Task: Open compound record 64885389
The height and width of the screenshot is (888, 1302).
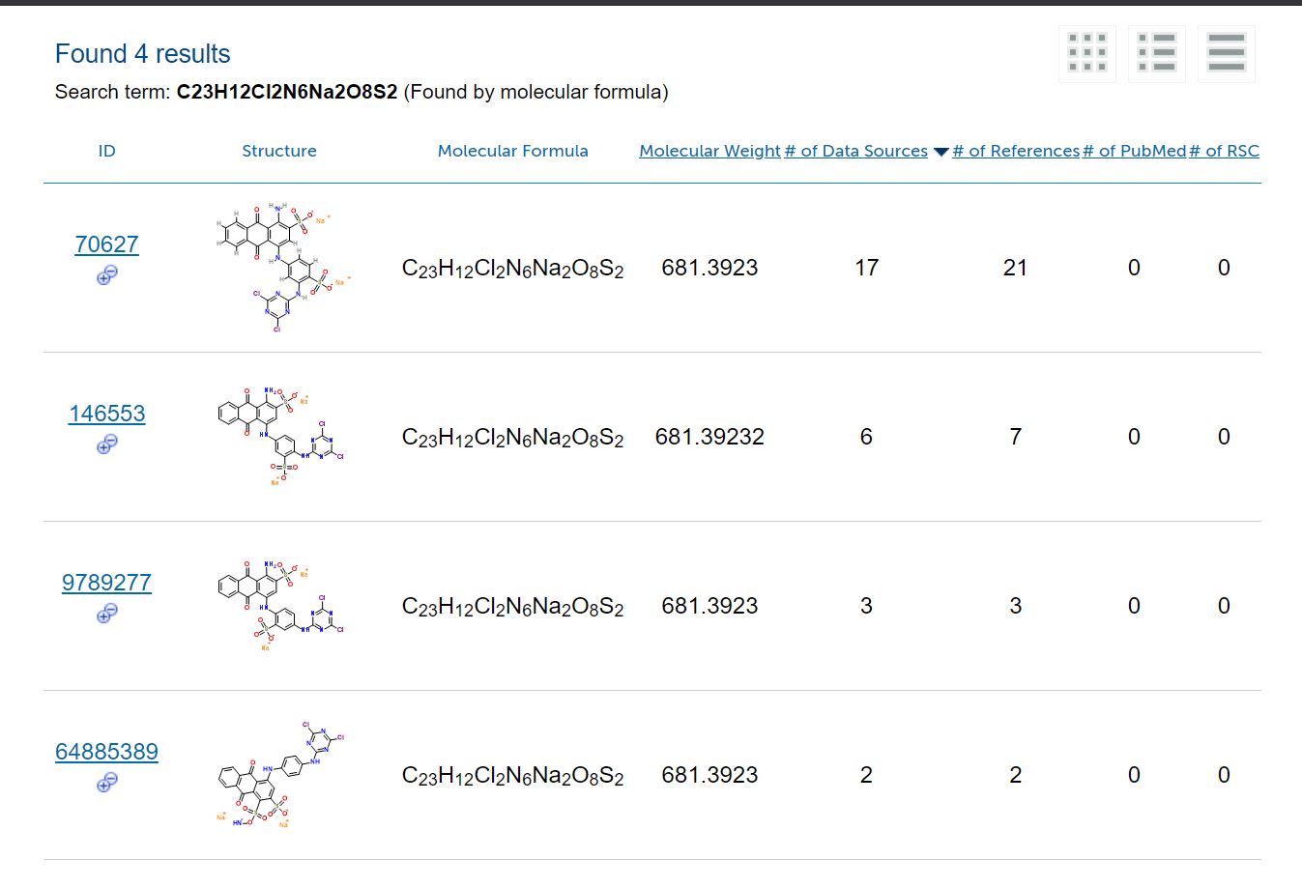Action: (x=107, y=752)
